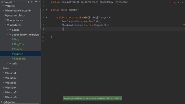Hide the Project panel with the minimize icon
This screenshot has width=185, height=104.
click(39, 2)
